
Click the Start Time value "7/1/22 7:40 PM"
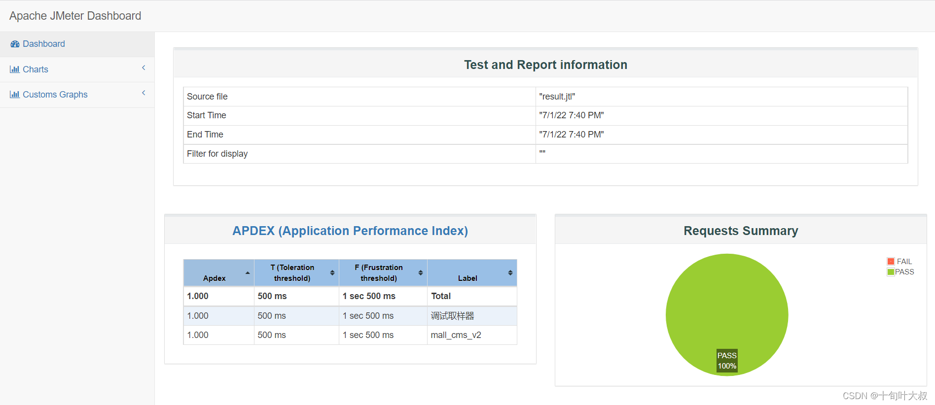click(x=572, y=115)
